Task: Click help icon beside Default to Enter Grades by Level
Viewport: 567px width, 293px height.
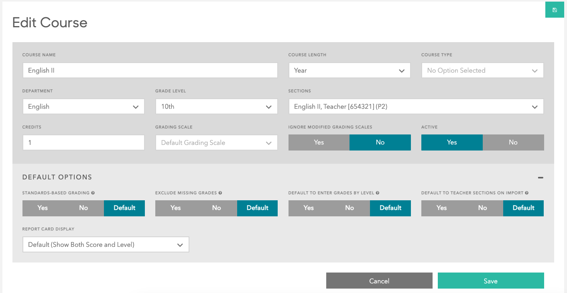Action: click(x=378, y=193)
